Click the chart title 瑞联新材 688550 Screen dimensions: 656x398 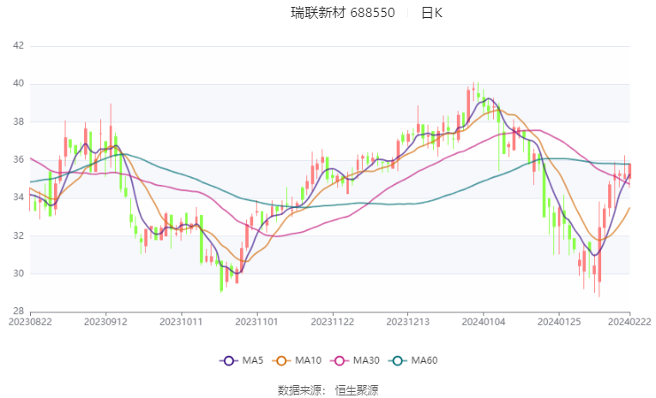(343, 13)
